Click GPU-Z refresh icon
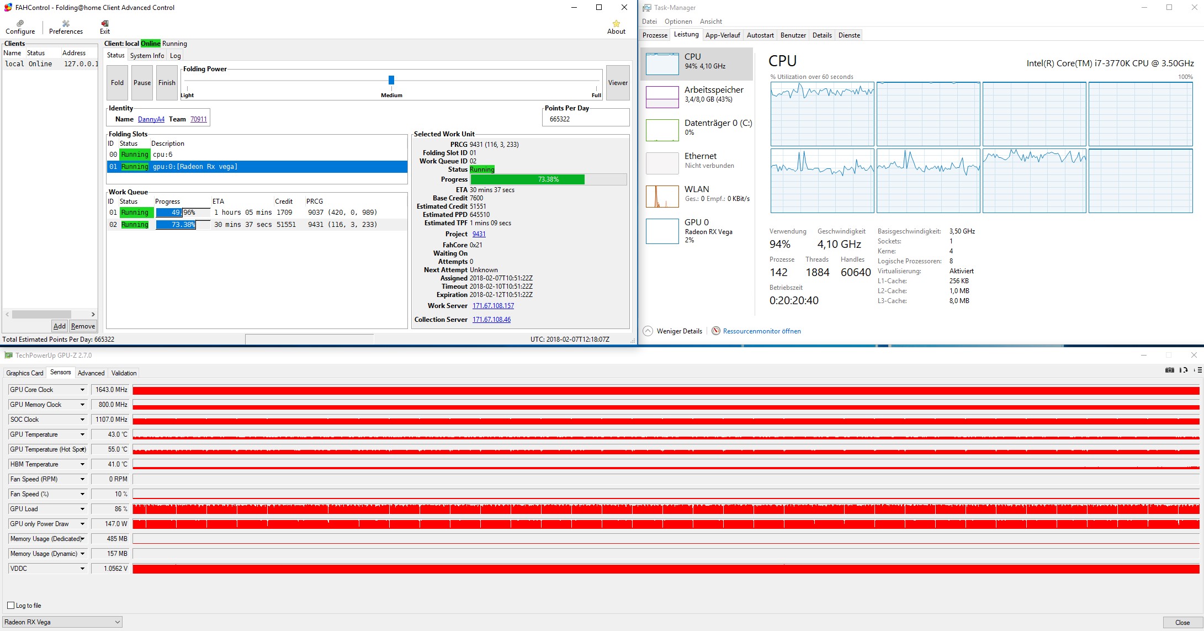The image size is (1204, 631). (x=1183, y=370)
